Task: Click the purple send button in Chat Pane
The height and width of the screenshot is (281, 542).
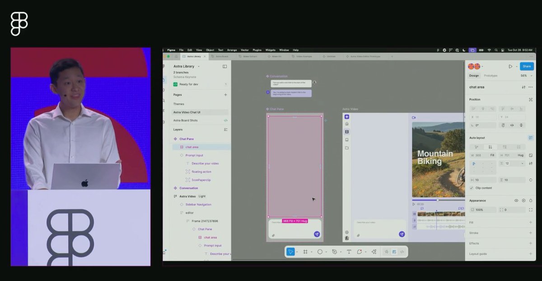Action: coord(317,234)
